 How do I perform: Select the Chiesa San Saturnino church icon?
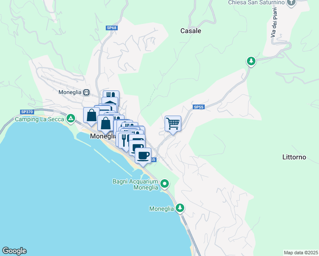point(291,3)
